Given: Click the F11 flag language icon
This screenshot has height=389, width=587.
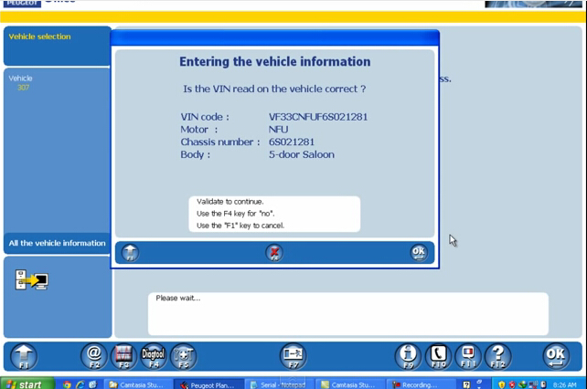Looking at the screenshot, I should click(x=468, y=356).
